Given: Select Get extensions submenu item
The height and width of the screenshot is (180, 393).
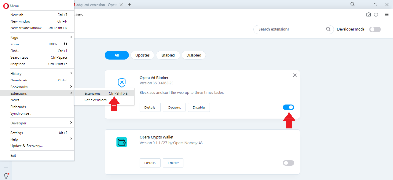Looking at the screenshot, I should (104, 100).
